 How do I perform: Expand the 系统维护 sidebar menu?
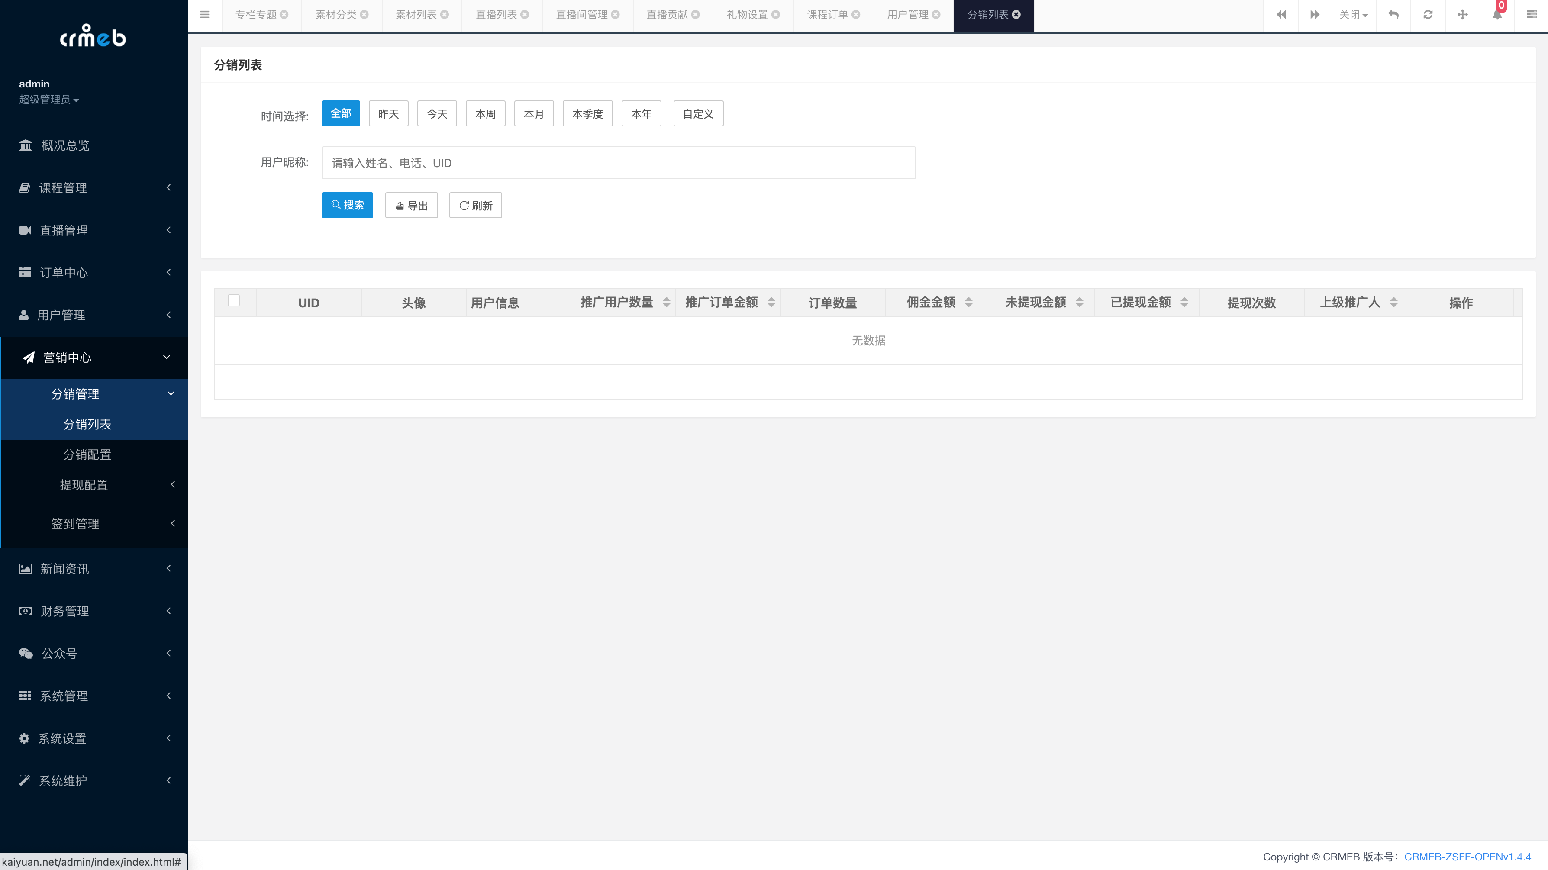click(x=94, y=781)
